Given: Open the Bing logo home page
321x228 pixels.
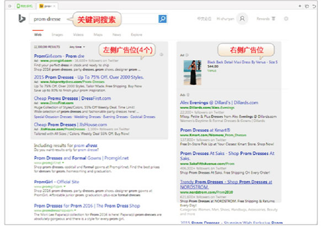Looking at the screenshot, I should click(x=22, y=19).
